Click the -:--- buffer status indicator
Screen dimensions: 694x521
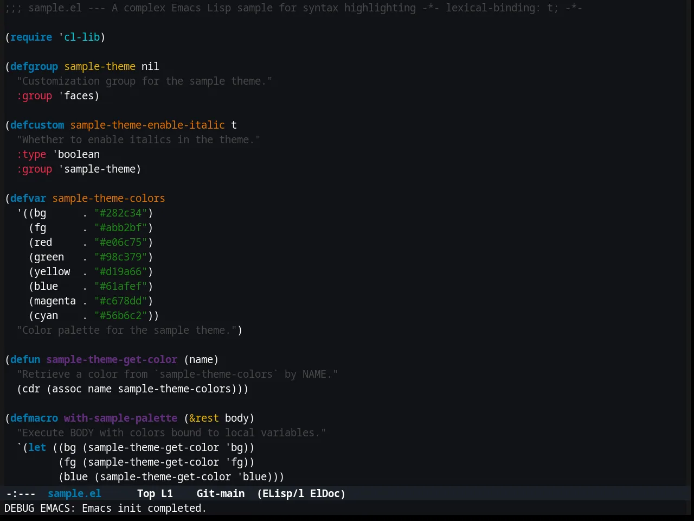(x=21, y=493)
